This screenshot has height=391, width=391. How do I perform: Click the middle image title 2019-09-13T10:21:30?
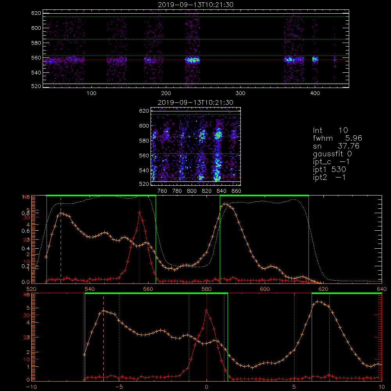click(196, 102)
